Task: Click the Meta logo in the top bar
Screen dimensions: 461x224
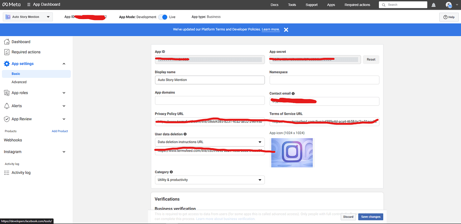Action: coord(11,4)
